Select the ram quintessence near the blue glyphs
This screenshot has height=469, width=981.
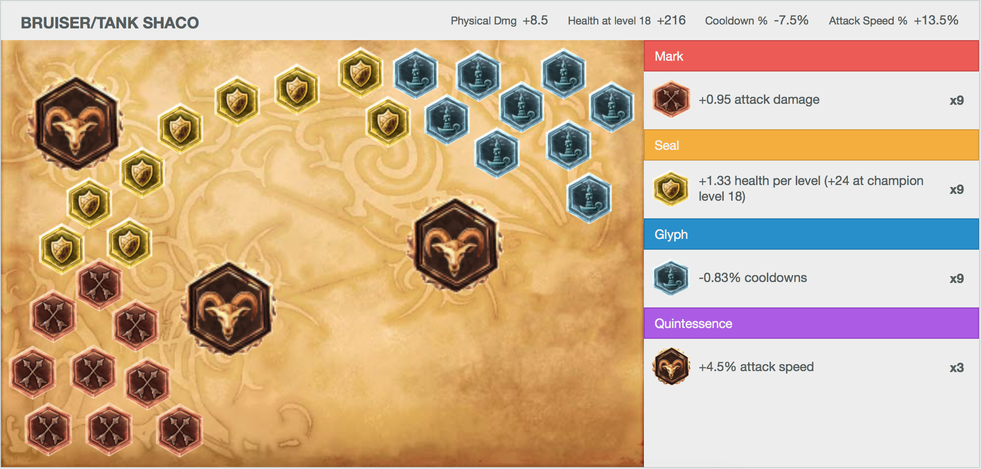tap(455, 245)
